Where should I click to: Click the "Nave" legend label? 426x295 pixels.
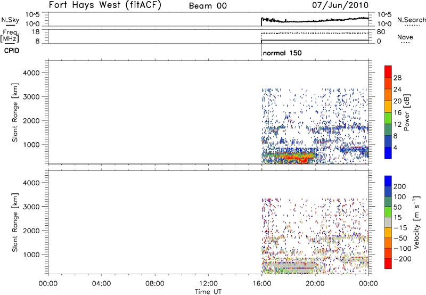pyautogui.click(x=405, y=37)
